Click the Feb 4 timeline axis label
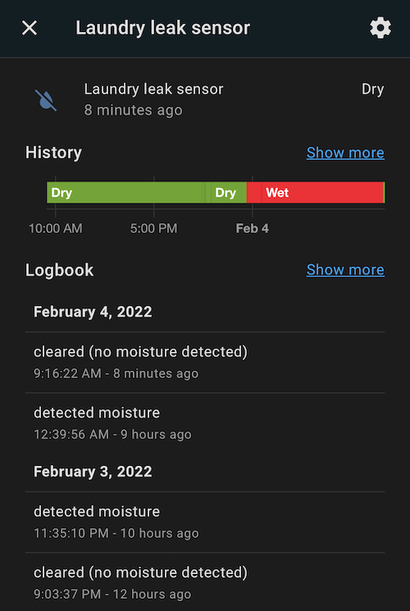This screenshot has width=410, height=611. (253, 228)
